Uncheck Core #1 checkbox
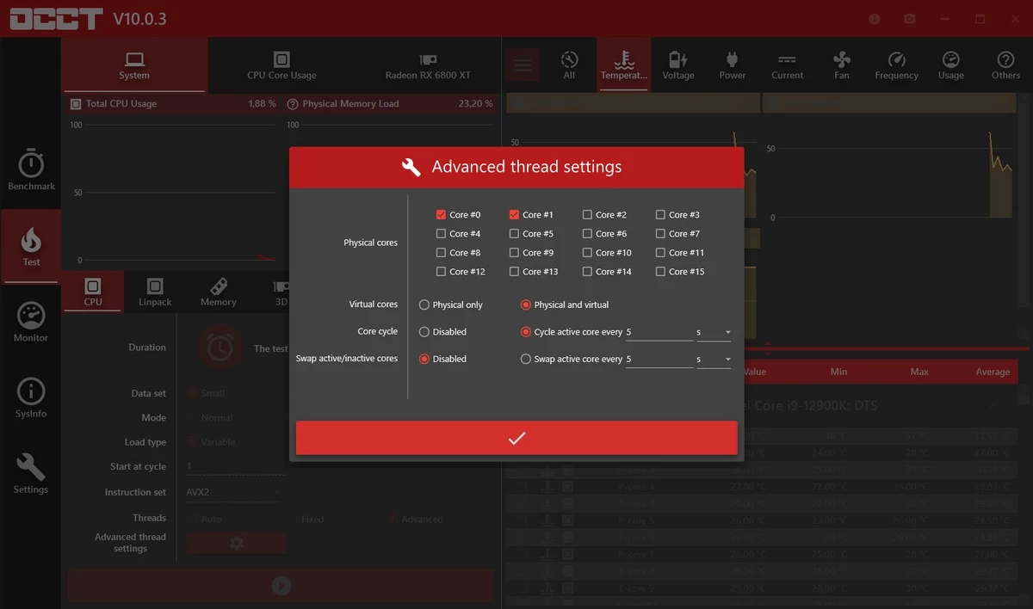This screenshot has width=1033, height=609. [x=514, y=215]
